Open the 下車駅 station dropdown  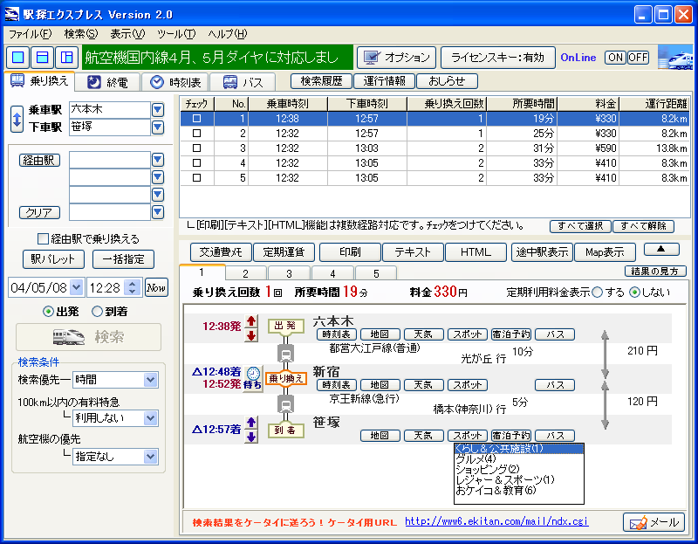(x=158, y=127)
